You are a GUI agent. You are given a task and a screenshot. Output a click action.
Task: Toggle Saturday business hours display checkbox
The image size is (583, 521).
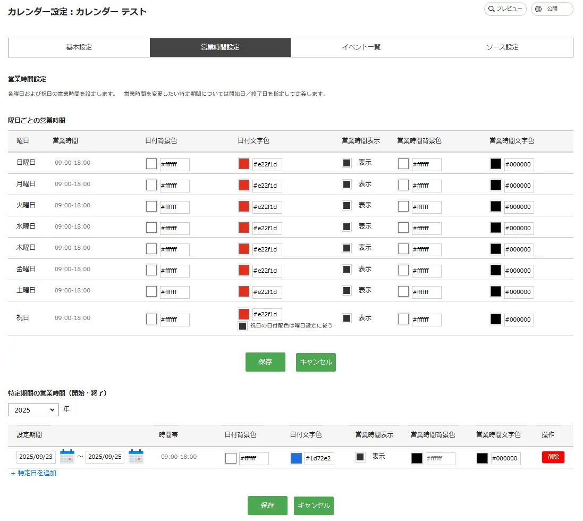(347, 291)
